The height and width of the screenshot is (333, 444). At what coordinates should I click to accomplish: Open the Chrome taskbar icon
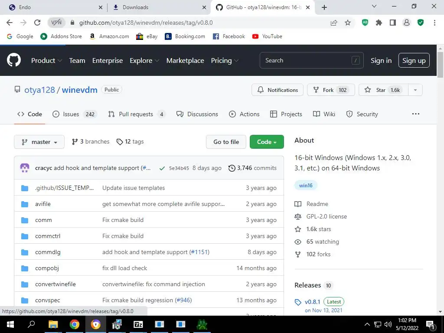coord(75,324)
